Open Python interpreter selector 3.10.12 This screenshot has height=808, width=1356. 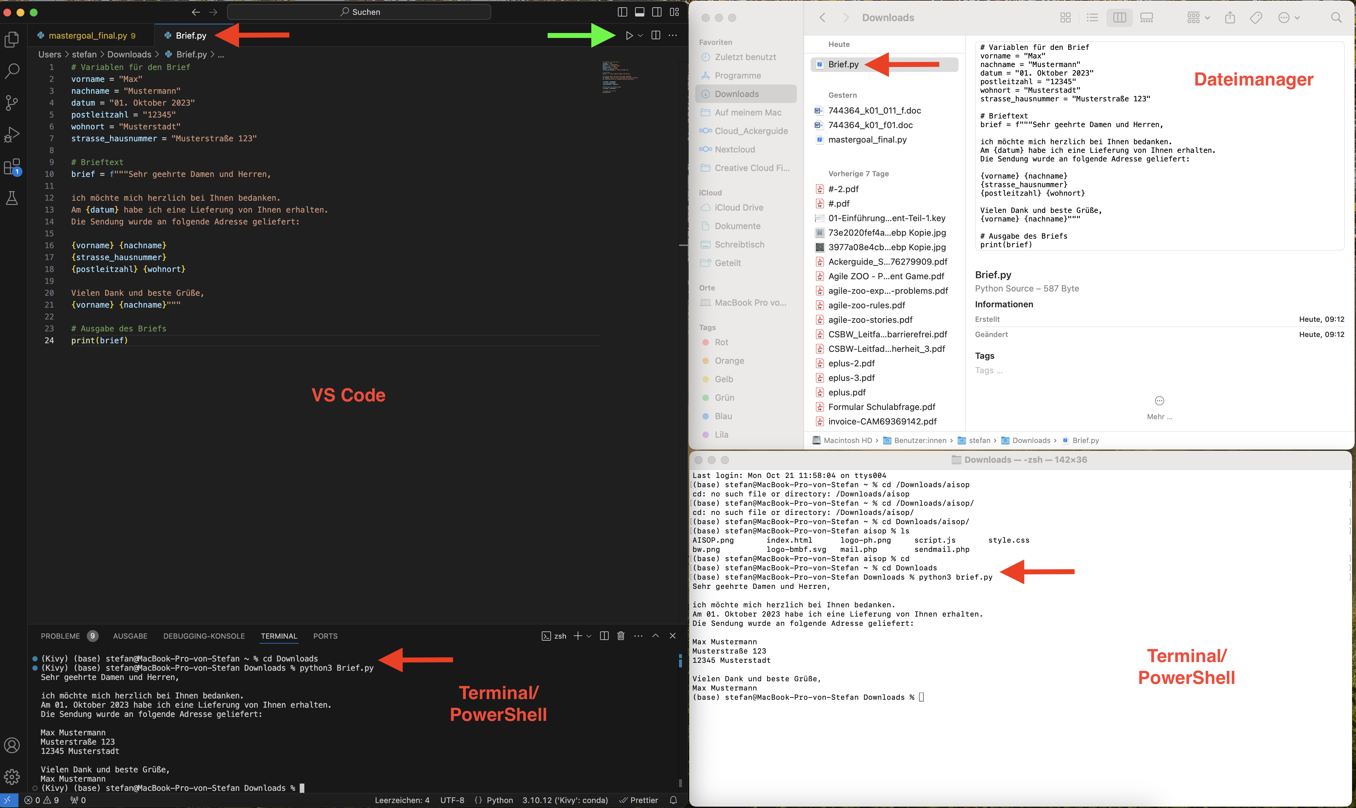coord(565,800)
